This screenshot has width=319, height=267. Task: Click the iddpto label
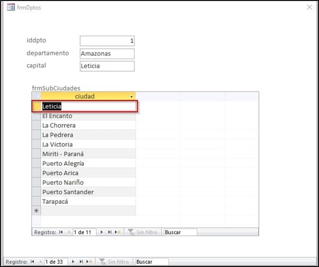[36, 40]
